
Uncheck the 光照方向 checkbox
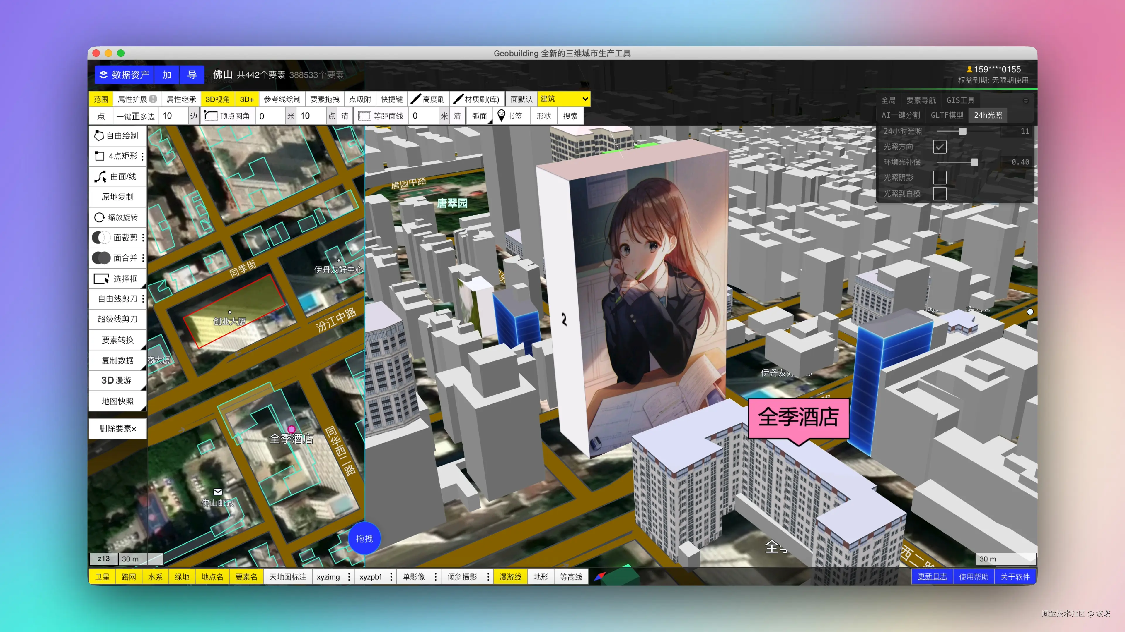tap(939, 147)
